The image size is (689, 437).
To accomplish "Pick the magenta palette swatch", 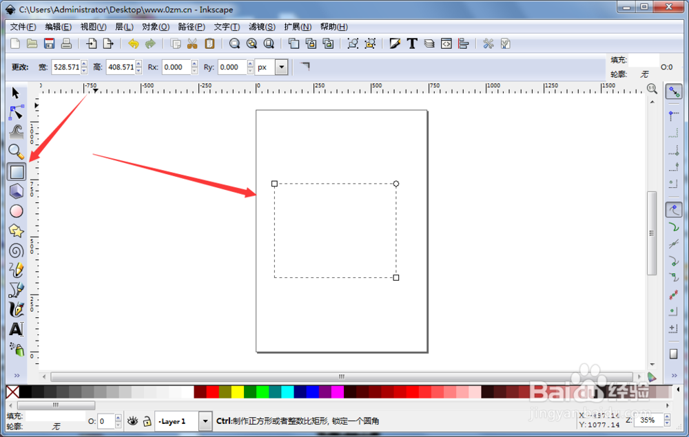I will pos(338,392).
